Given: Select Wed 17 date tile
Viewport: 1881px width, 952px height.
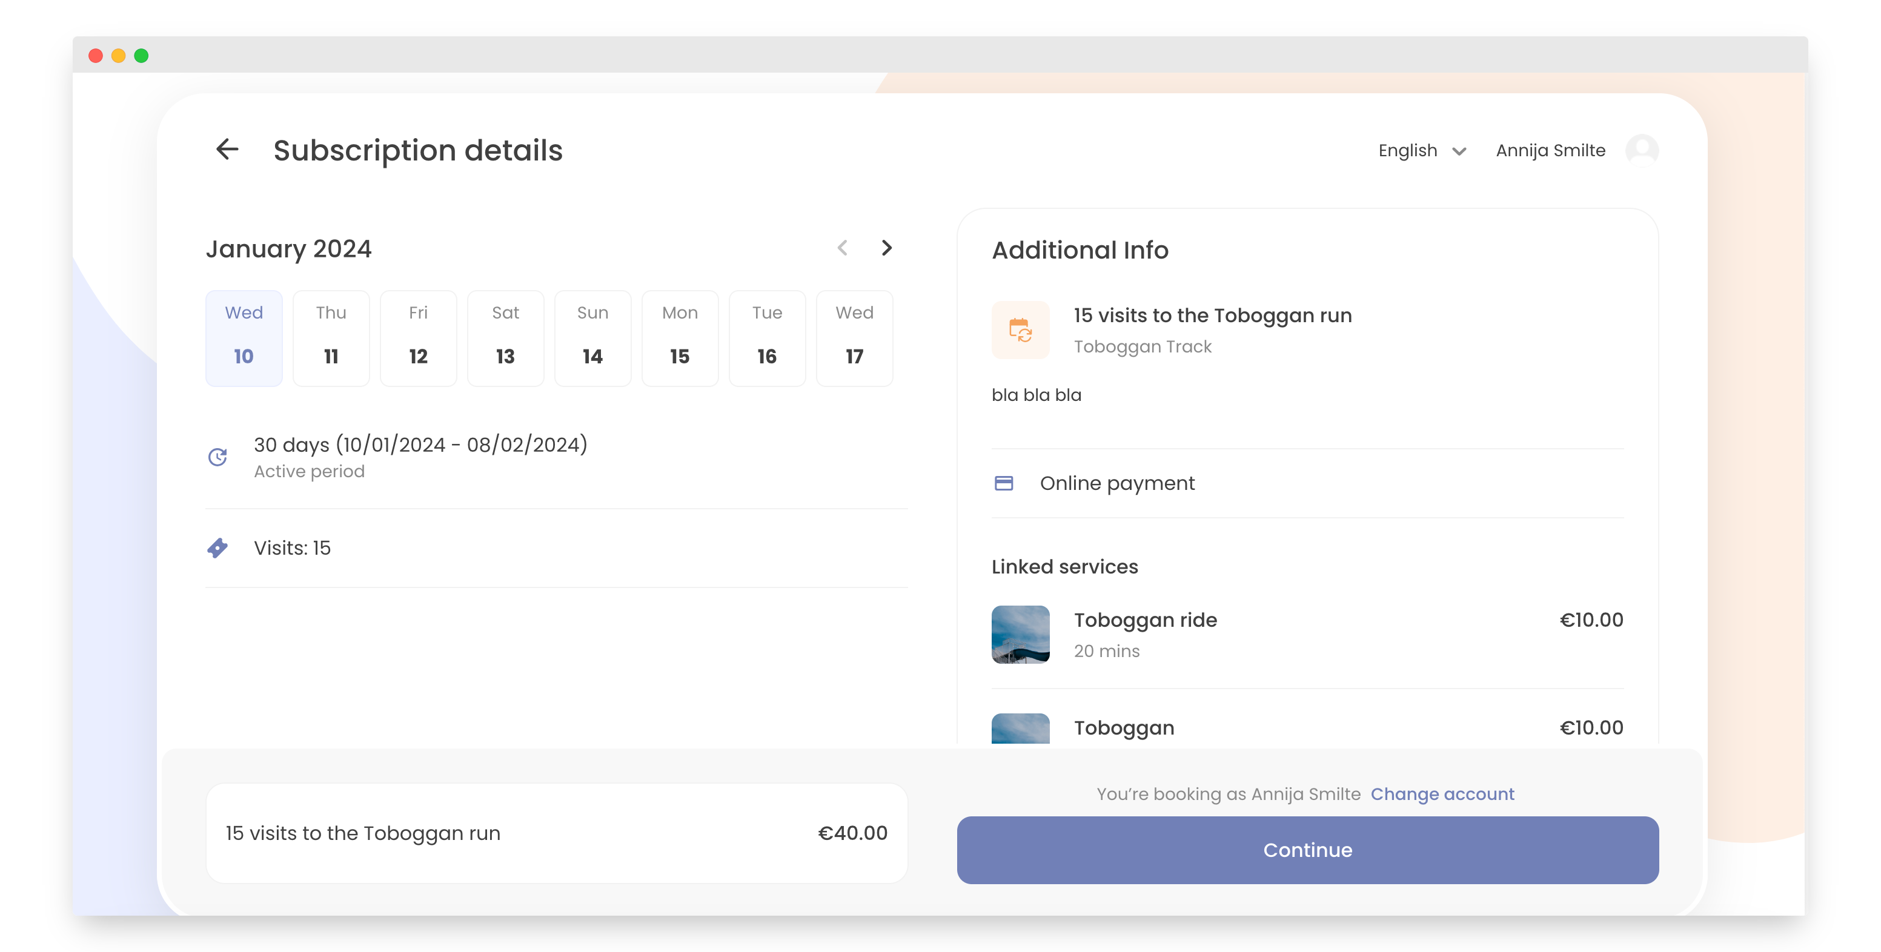Looking at the screenshot, I should tap(854, 338).
